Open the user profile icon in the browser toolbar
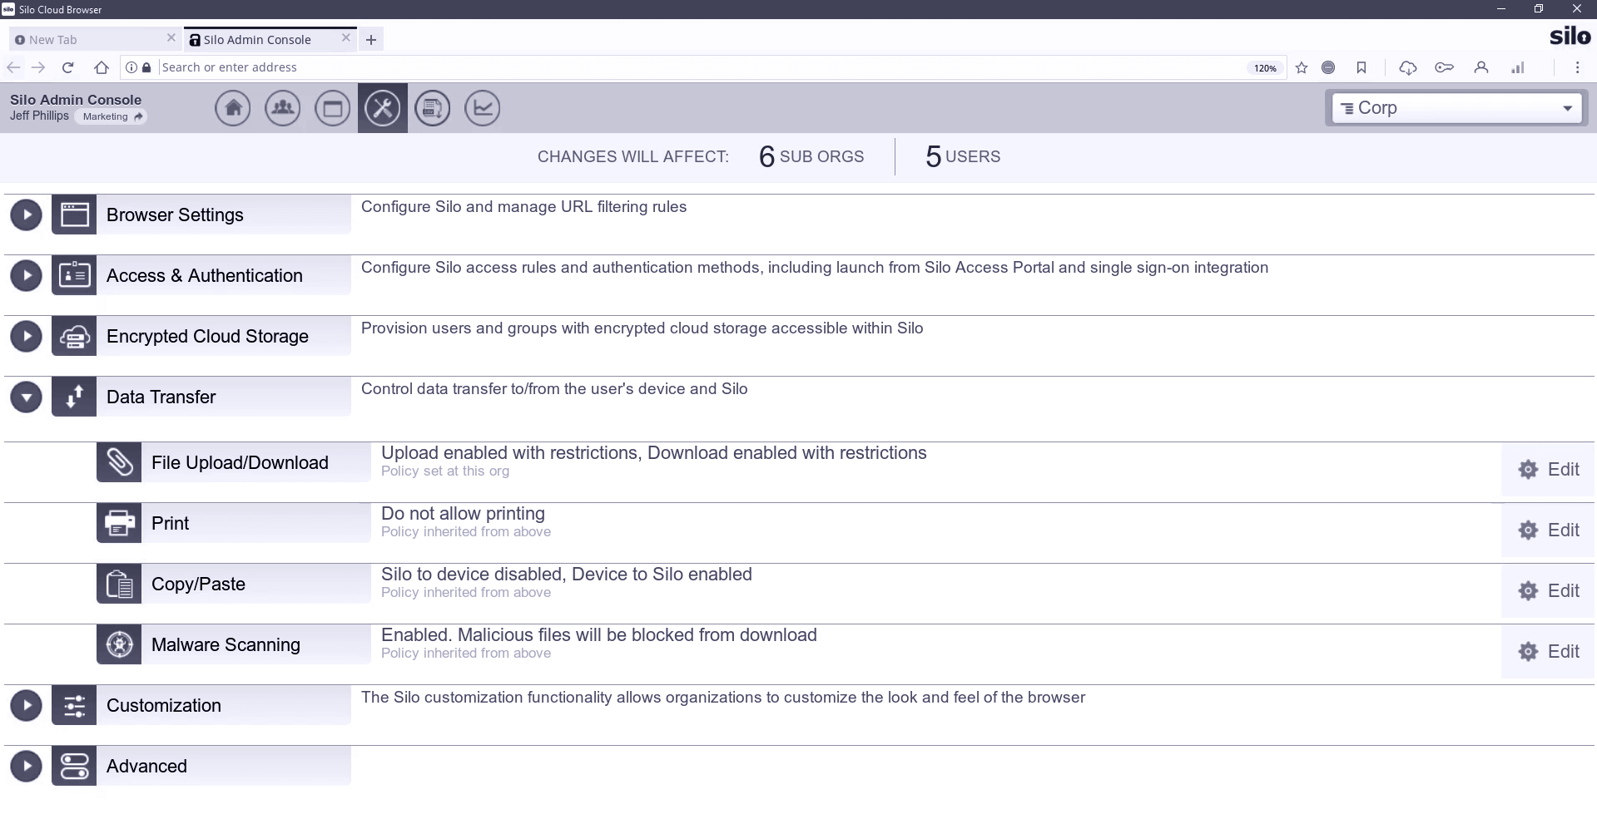The width and height of the screenshot is (1597, 819). 1481,67
